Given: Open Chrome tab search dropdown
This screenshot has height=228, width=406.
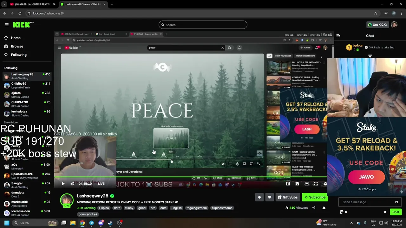Looking at the screenshot, I should click(x=4, y=4).
